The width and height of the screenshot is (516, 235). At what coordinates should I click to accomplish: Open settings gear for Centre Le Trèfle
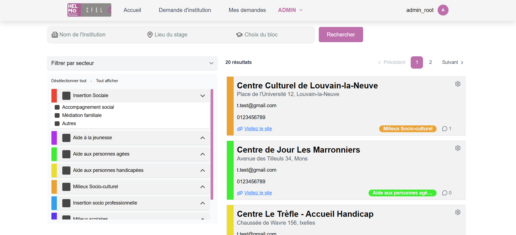coord(458,212)
